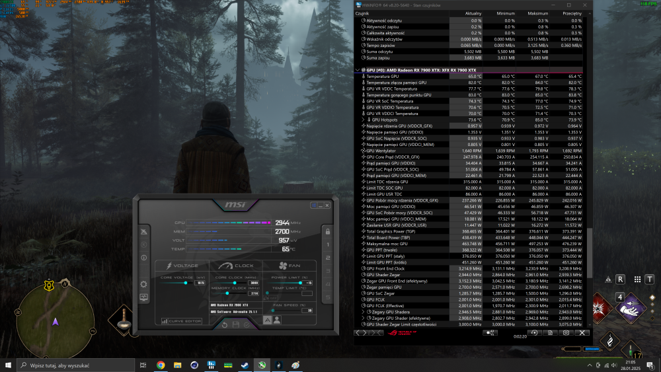Open Afterburner hardware monitor window icon
Viewport: 661px width, 372px height.
click(x=144, y=297)
